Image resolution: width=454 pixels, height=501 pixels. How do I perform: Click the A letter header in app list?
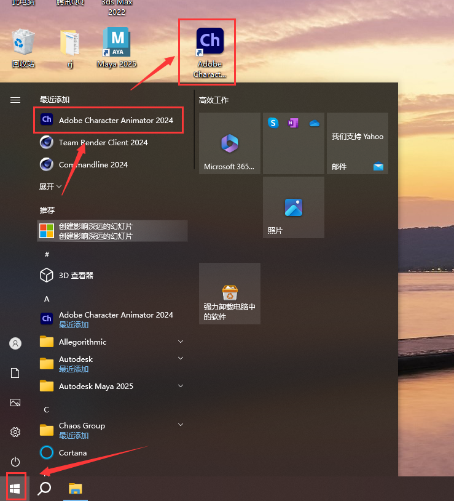47,299
